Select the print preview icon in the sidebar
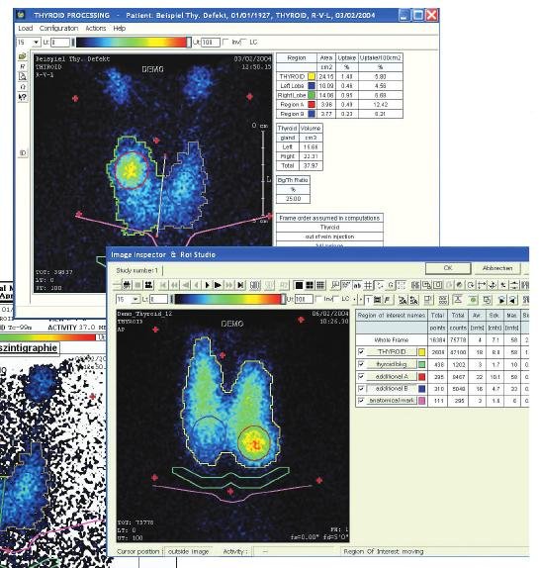539x568 pixels. pos(23,76)
